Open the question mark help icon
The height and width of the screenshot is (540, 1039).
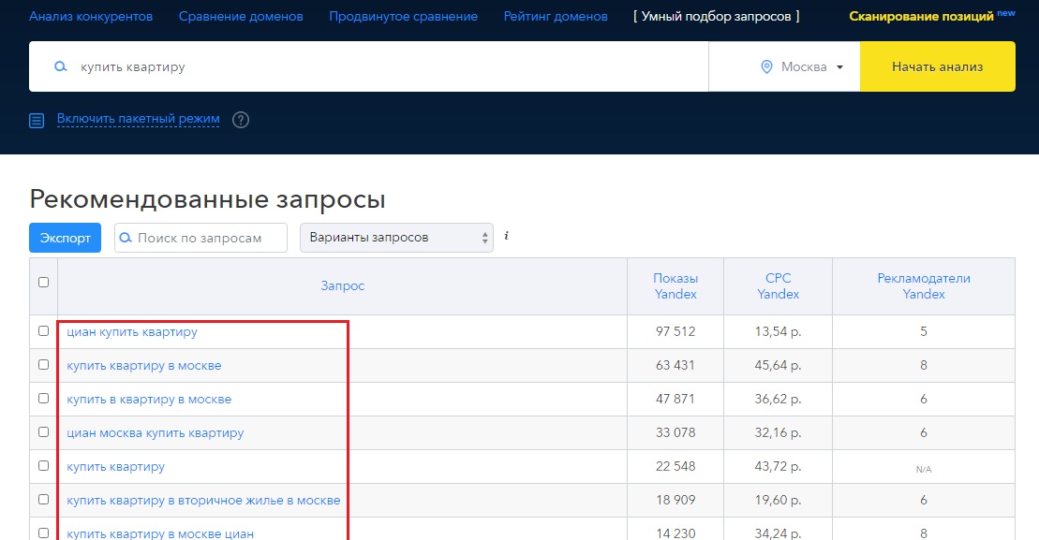coord(241,120)
